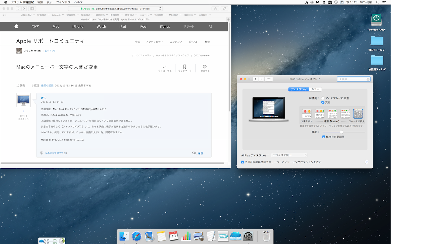The image size is (434, 244).
Task: Click the ログアウト link
Action: (x=50, y=51)
